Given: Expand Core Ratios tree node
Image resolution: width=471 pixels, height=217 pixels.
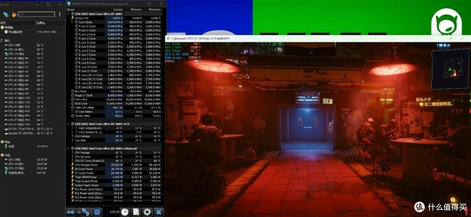Looking at the screenshot, I should (x=72, y=111).
